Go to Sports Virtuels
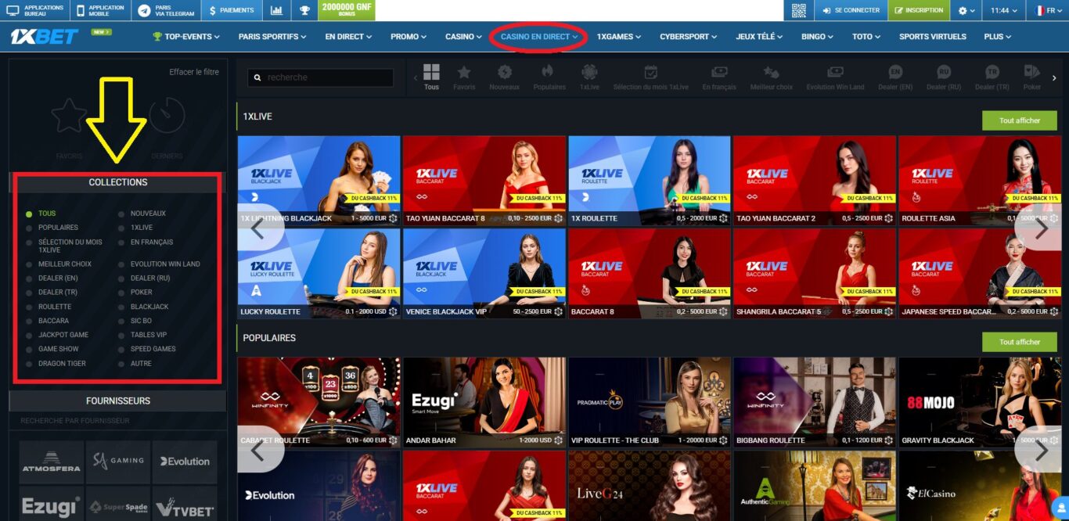Viewport: 1069px width, 521px height. 933,37
